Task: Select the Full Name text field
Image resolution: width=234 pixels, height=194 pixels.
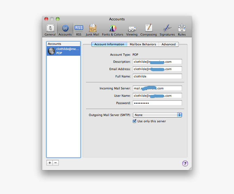Action: pyautogui.click(x=157, y=76)
